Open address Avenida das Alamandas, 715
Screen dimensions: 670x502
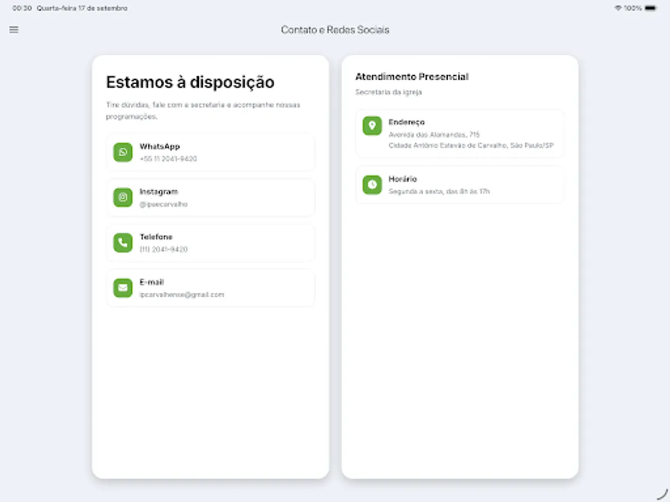pos(434,134)
